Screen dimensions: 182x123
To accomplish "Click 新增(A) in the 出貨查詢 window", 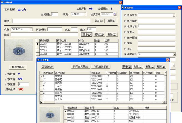I will (x=127, y=67).
